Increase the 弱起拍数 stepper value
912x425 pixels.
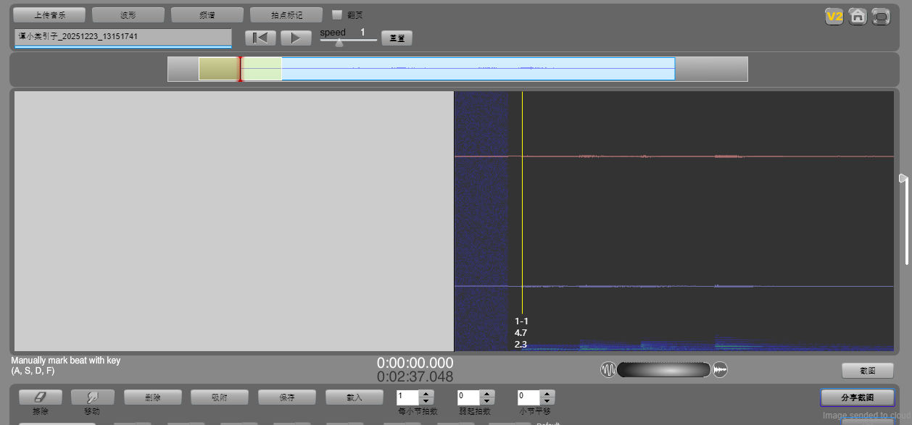point(487,394)
